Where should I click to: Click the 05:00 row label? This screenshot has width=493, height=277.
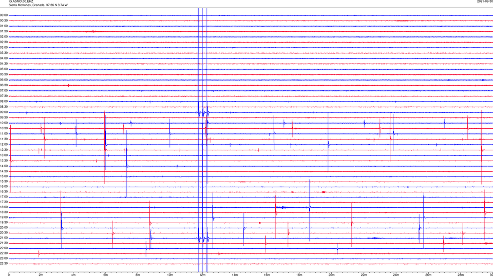click(4, 69)
